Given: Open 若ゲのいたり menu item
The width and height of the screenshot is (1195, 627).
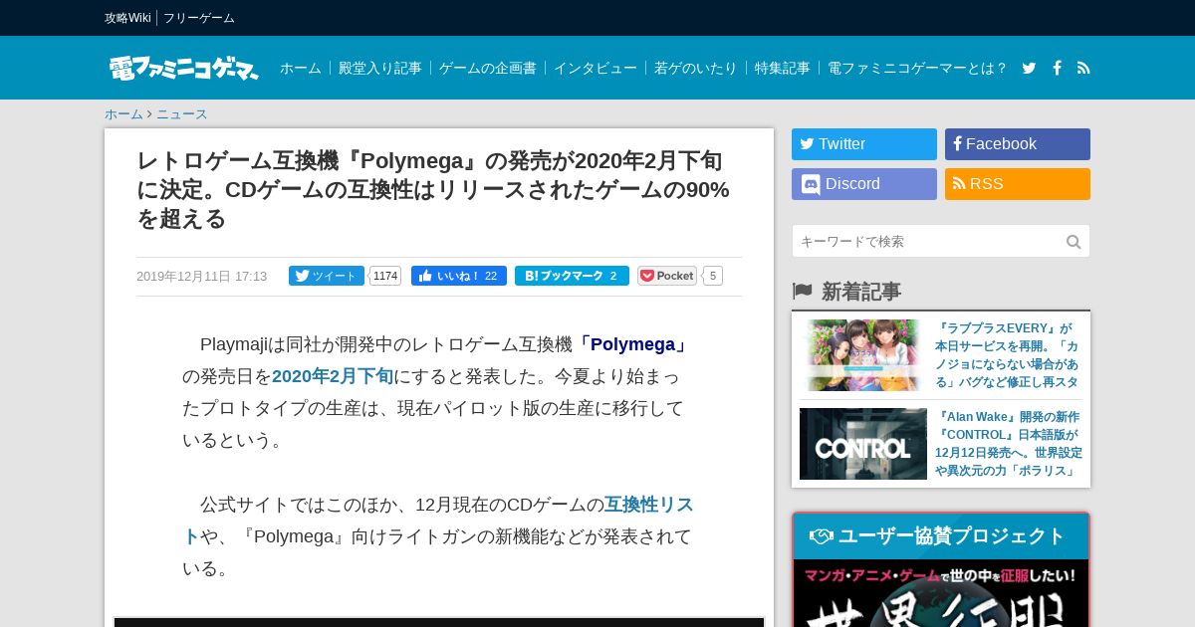Looking at the screenshot, I should pyautogui.click(x=696, y=68).
